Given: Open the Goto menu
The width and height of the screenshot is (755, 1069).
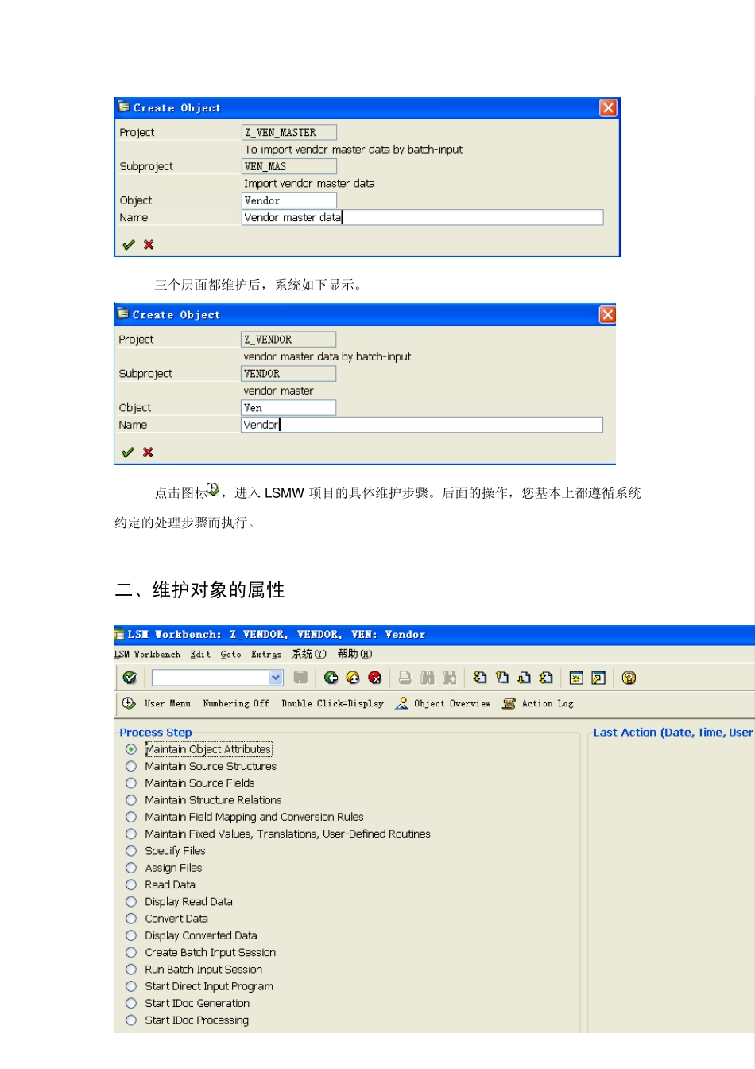Looking at the screenshot, I should [230, 655].
